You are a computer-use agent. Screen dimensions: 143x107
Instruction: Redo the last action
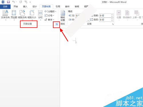click(21, 2)
